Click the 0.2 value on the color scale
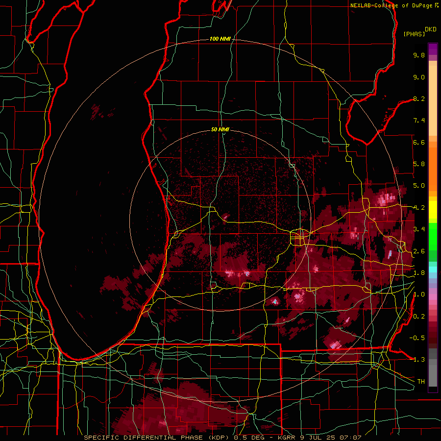Viewport: 441px width, 441px height. coord(419,317)
